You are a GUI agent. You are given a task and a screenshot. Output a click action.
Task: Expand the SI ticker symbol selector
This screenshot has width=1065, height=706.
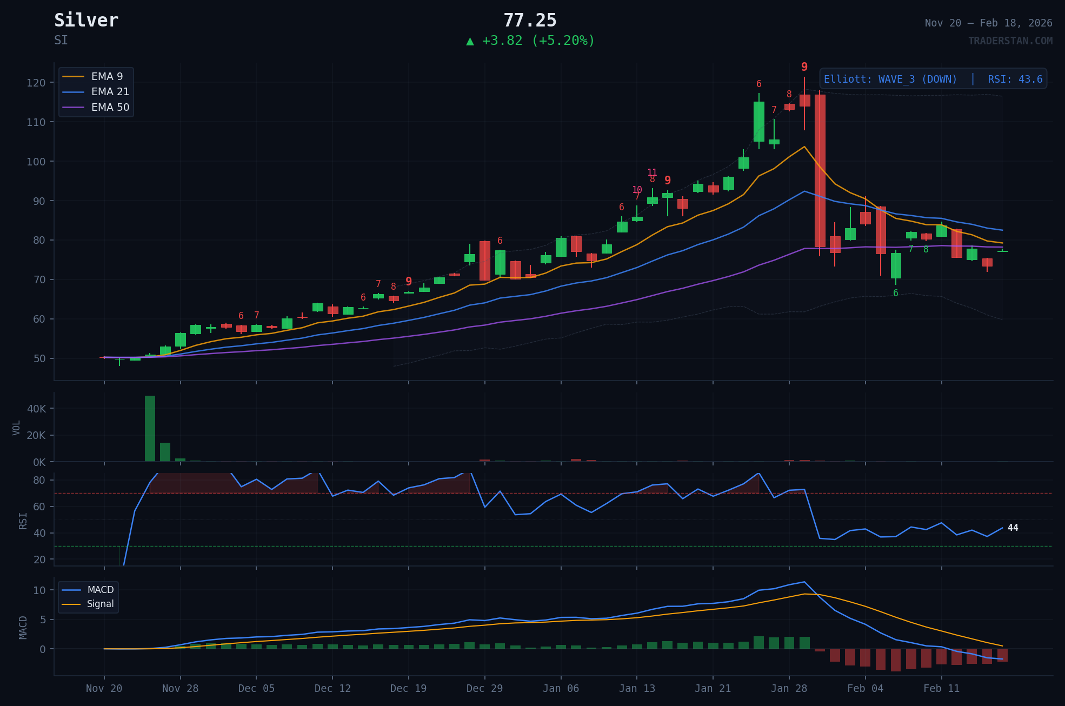(61, 40)
